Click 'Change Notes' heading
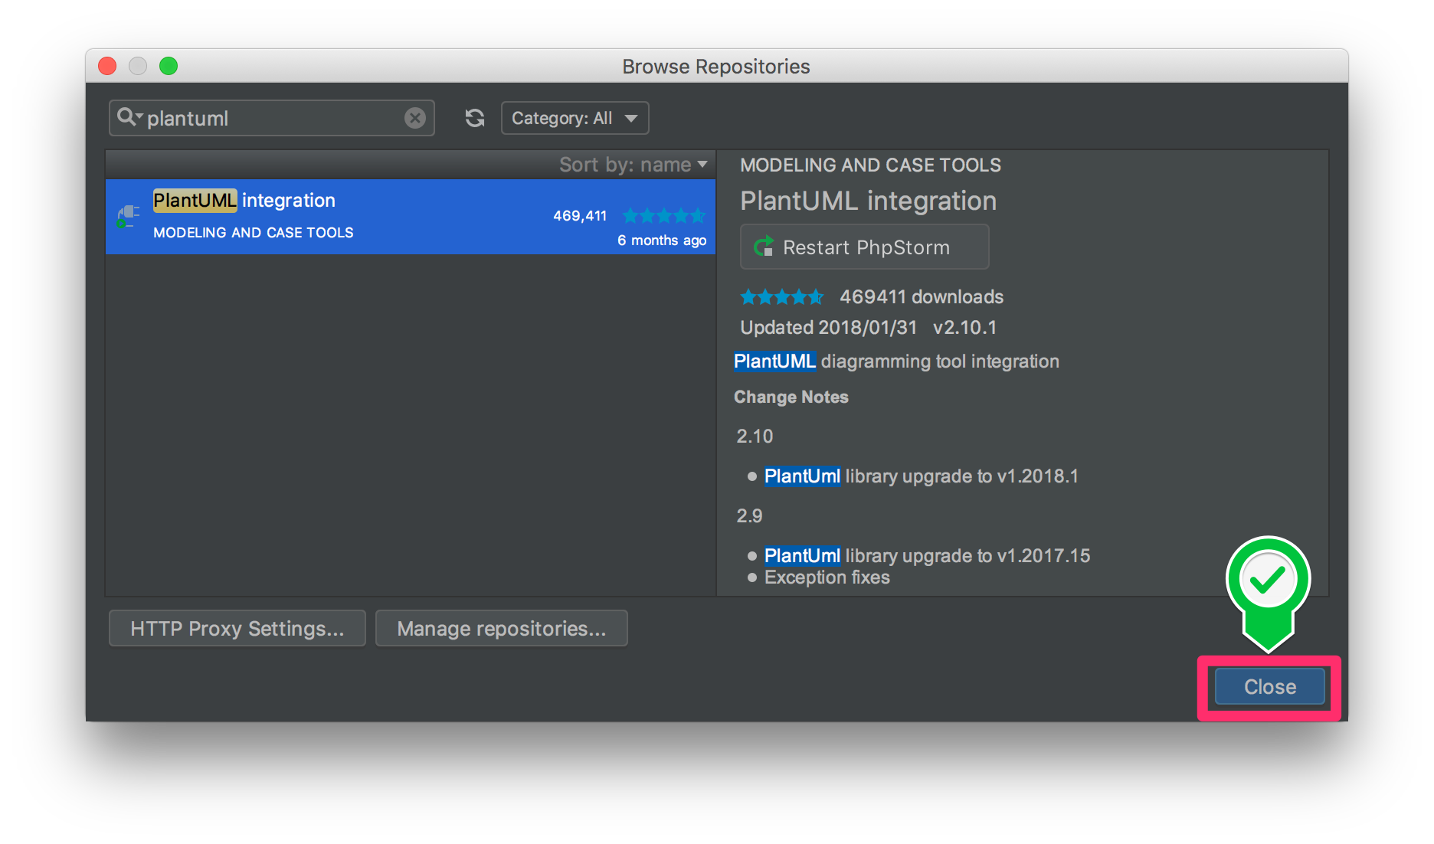The width and height of the screenshot is (1434, 844). [791, 397]
